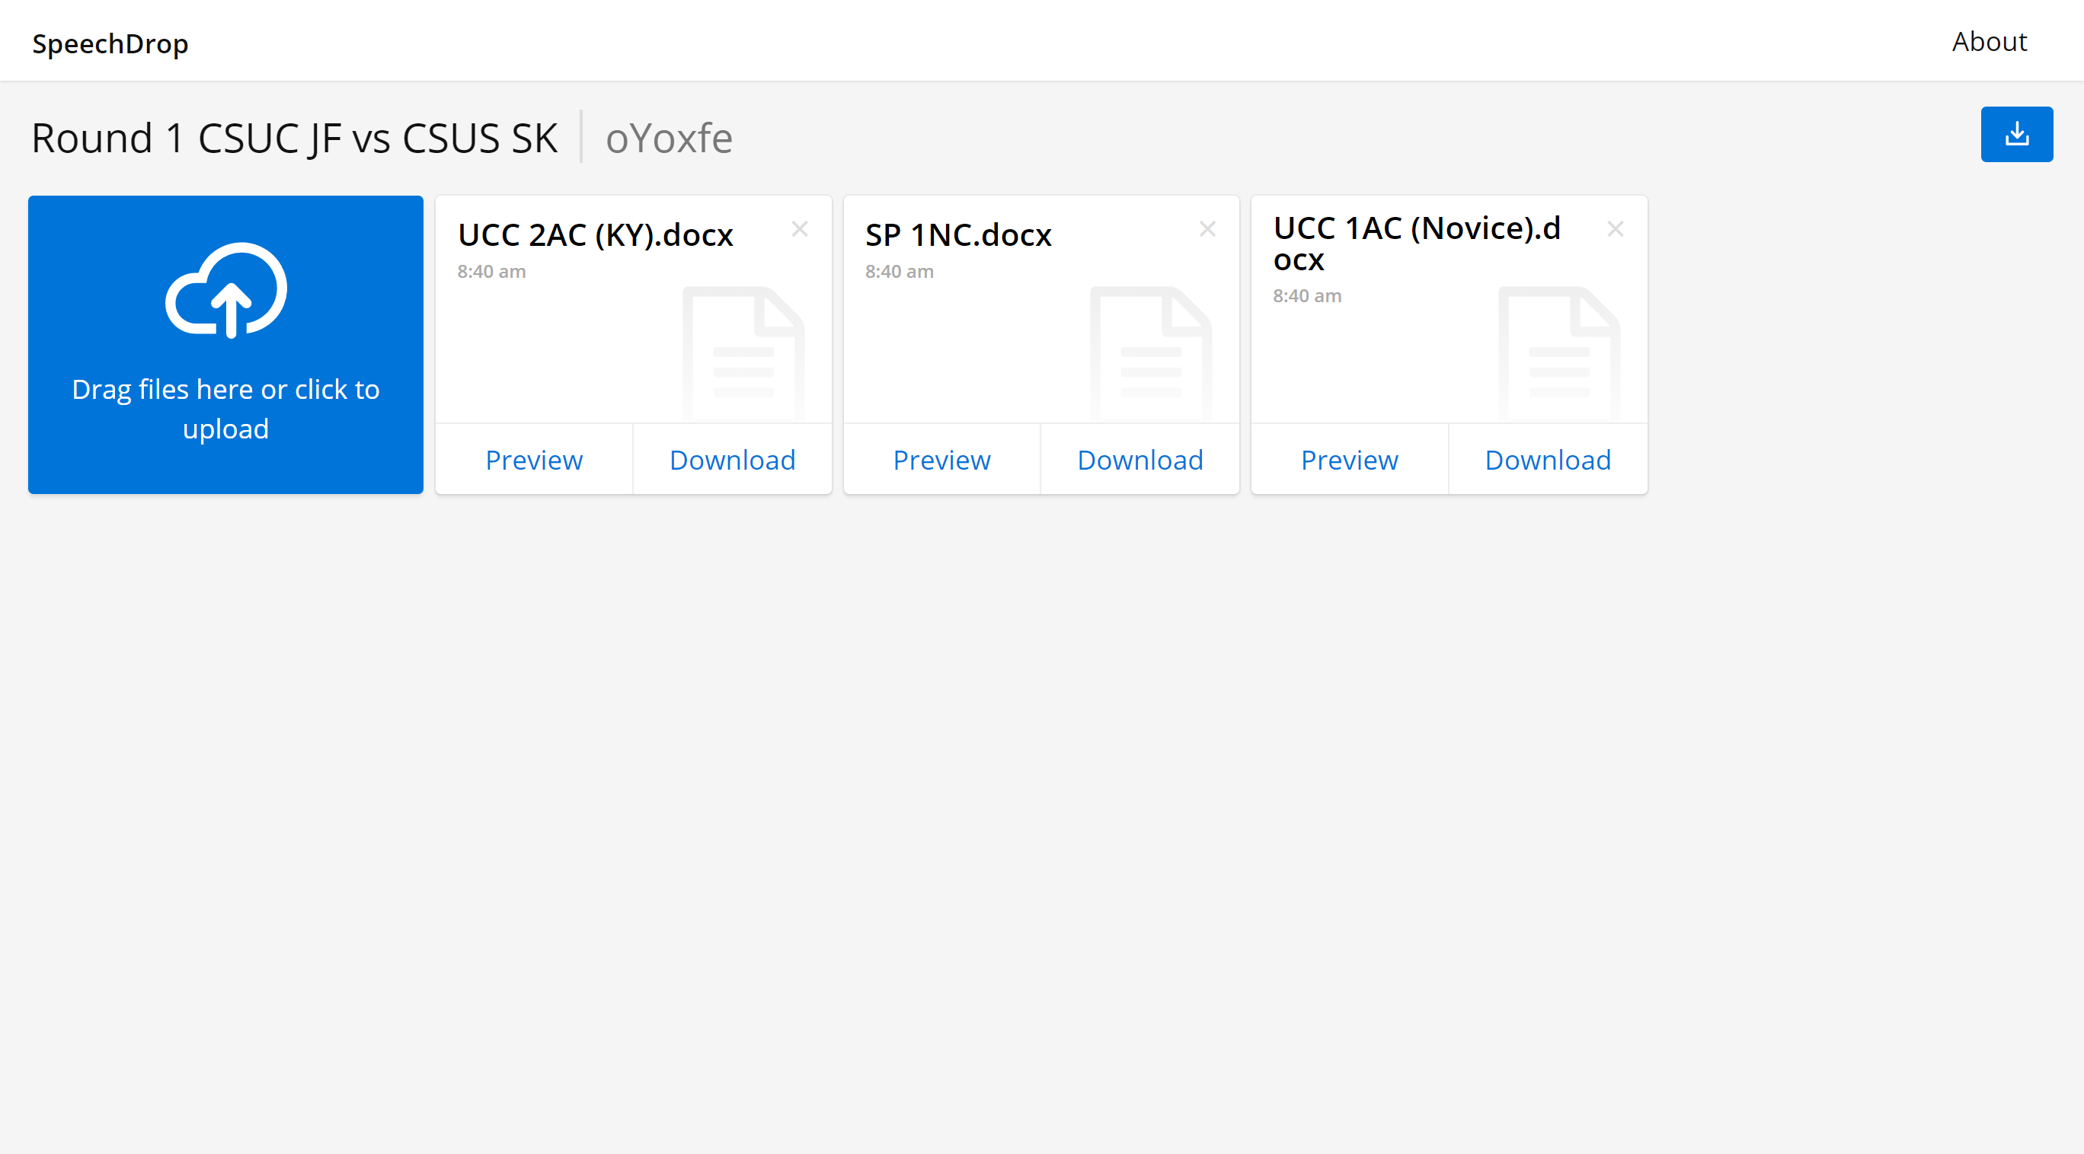Preview UCC 1AC (Novice).docx
Image resolution: width=2084 pixels, height=1154 pixels.
1349,459
